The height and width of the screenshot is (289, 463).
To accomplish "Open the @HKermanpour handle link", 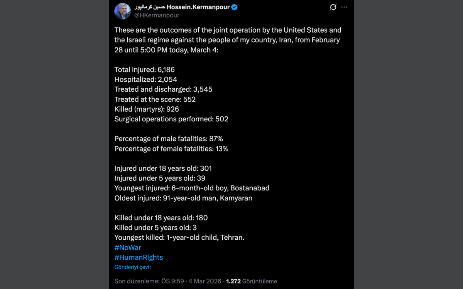I will (157, 15).
